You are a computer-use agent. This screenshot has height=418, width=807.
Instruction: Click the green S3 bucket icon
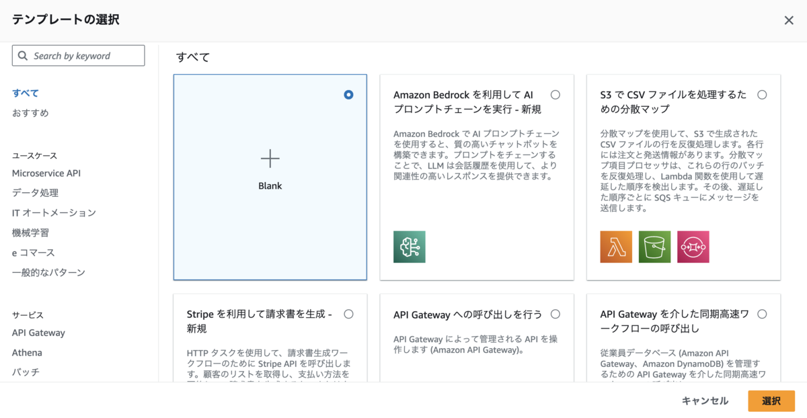click(655, 247)
